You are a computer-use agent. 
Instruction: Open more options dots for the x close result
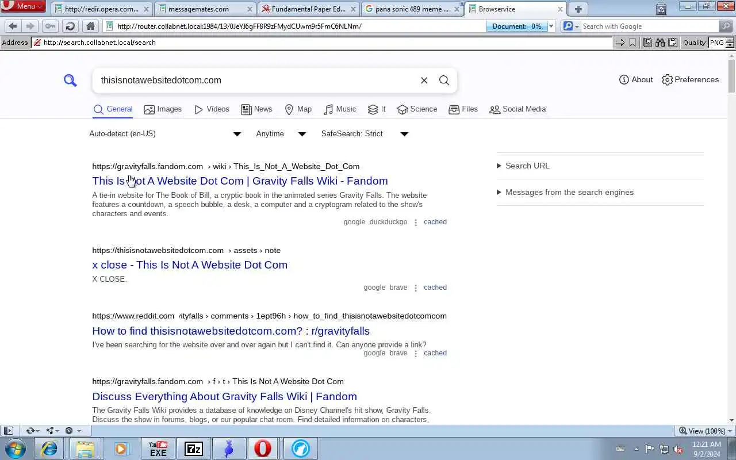(x=416, y=287)
